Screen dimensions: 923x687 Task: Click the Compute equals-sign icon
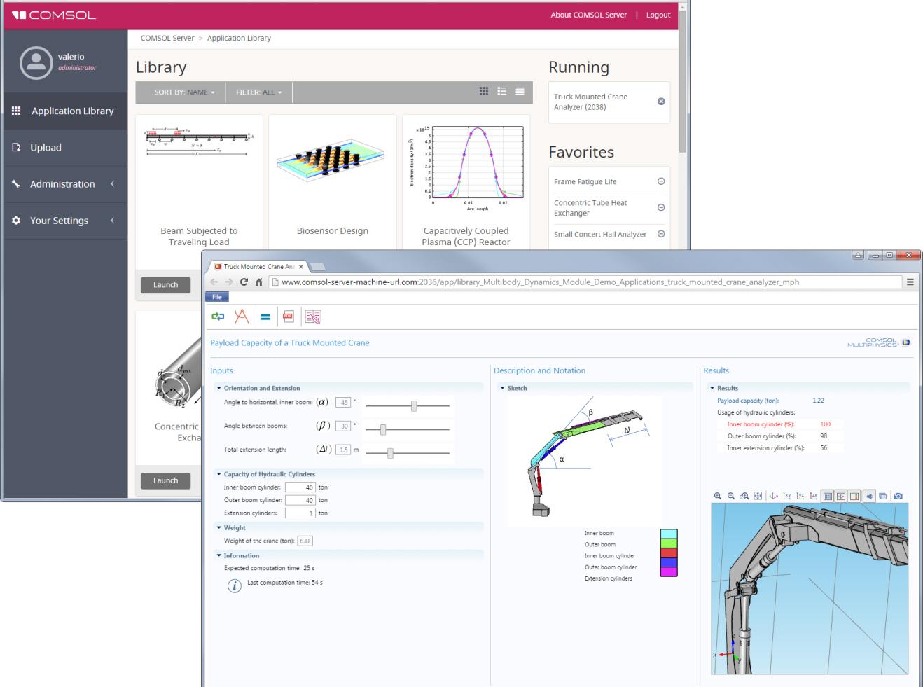[265, 317]
